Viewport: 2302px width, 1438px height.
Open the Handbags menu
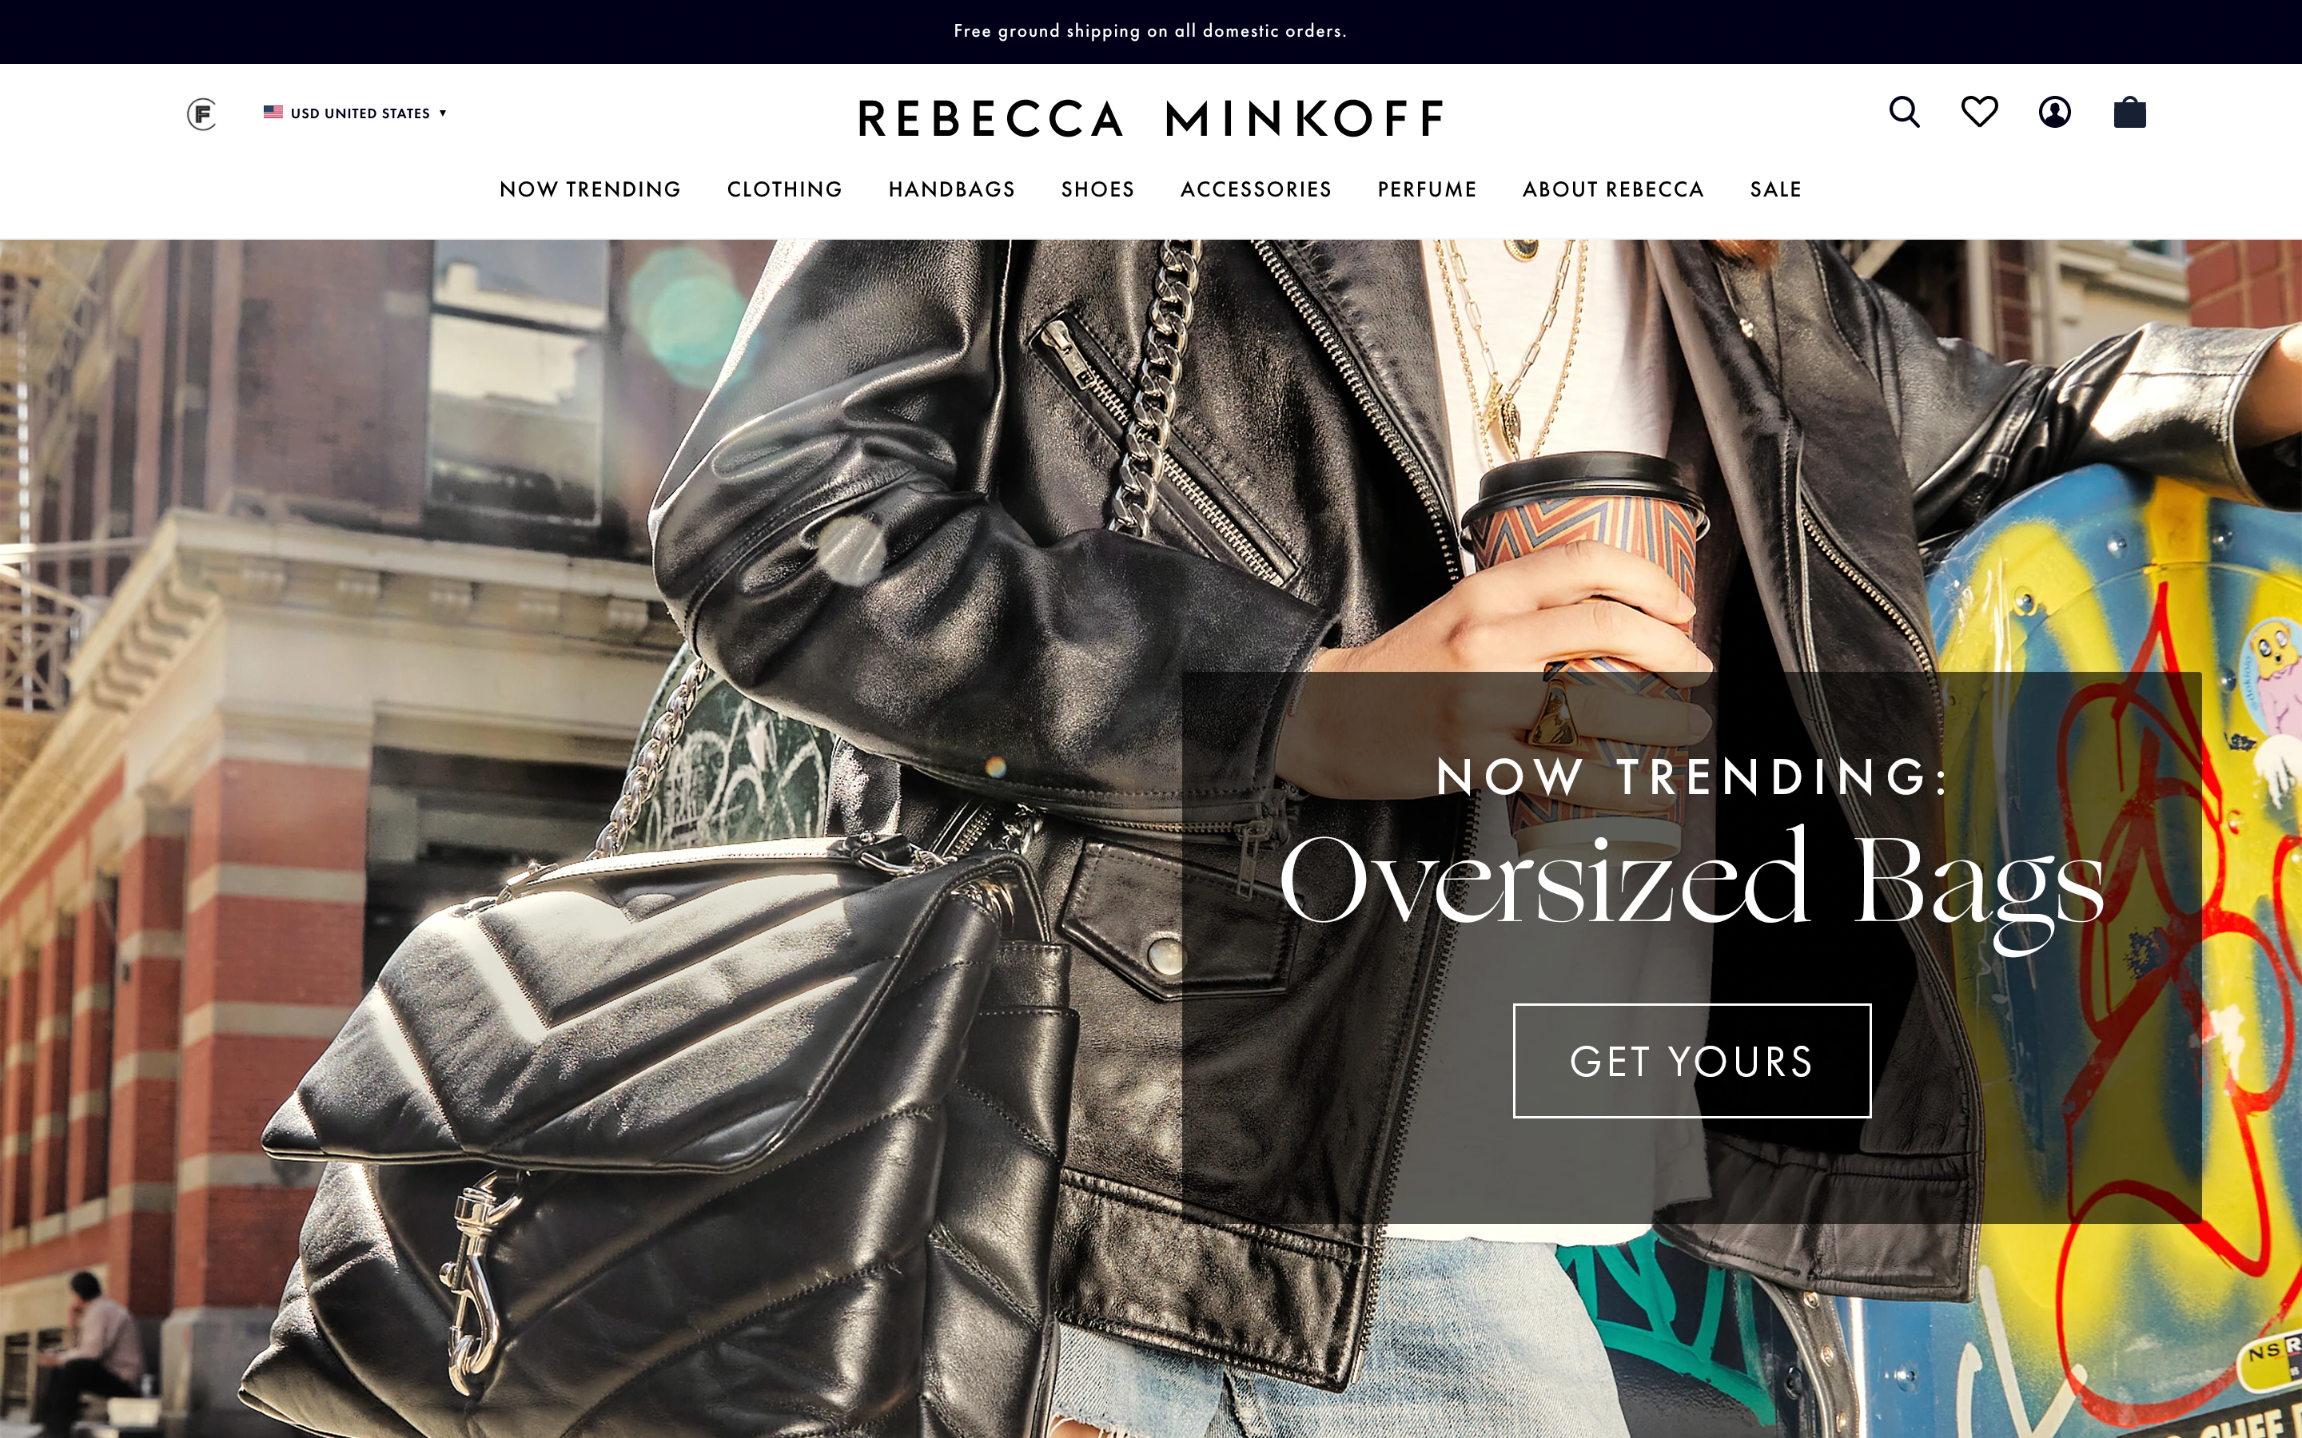[x=952, y=189]
